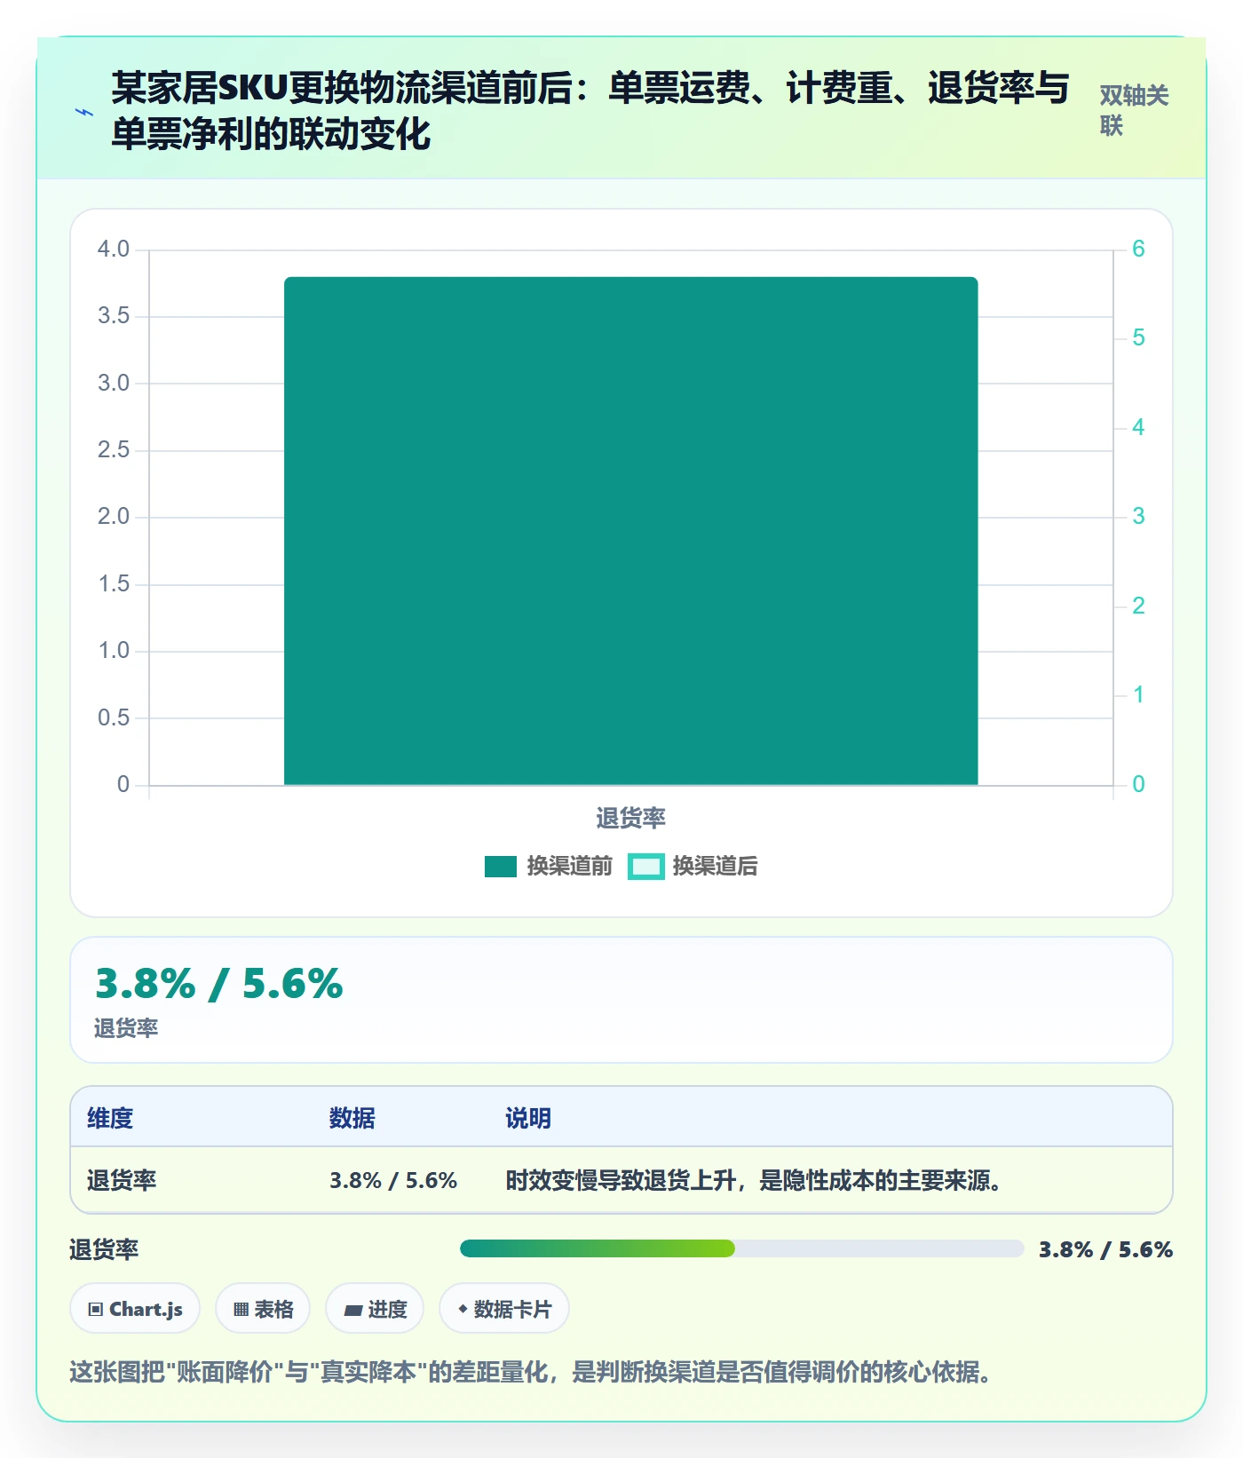
Task: Click the footer note about 账面降价
Action: point(530,1372)
